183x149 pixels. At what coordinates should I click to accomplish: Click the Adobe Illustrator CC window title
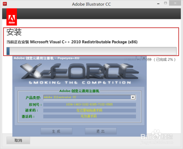[91, 4]
